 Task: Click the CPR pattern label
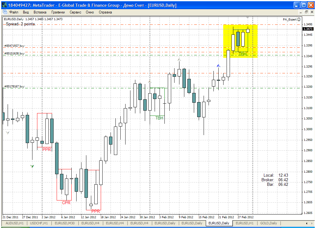point(66,203)
